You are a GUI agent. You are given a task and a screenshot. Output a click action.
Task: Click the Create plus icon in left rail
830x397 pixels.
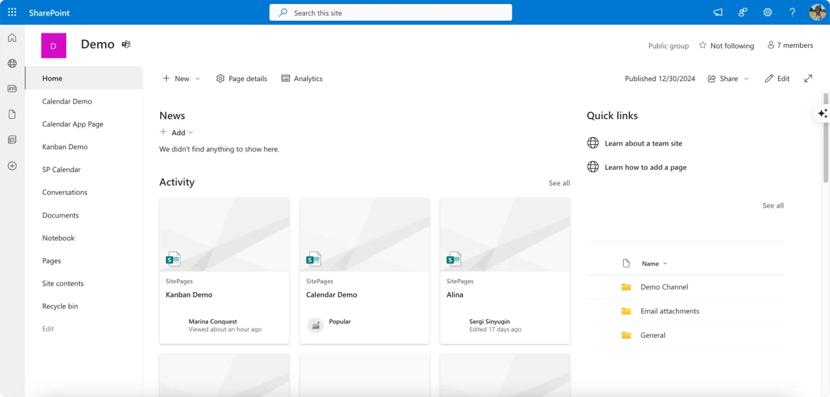pos(12,166)
